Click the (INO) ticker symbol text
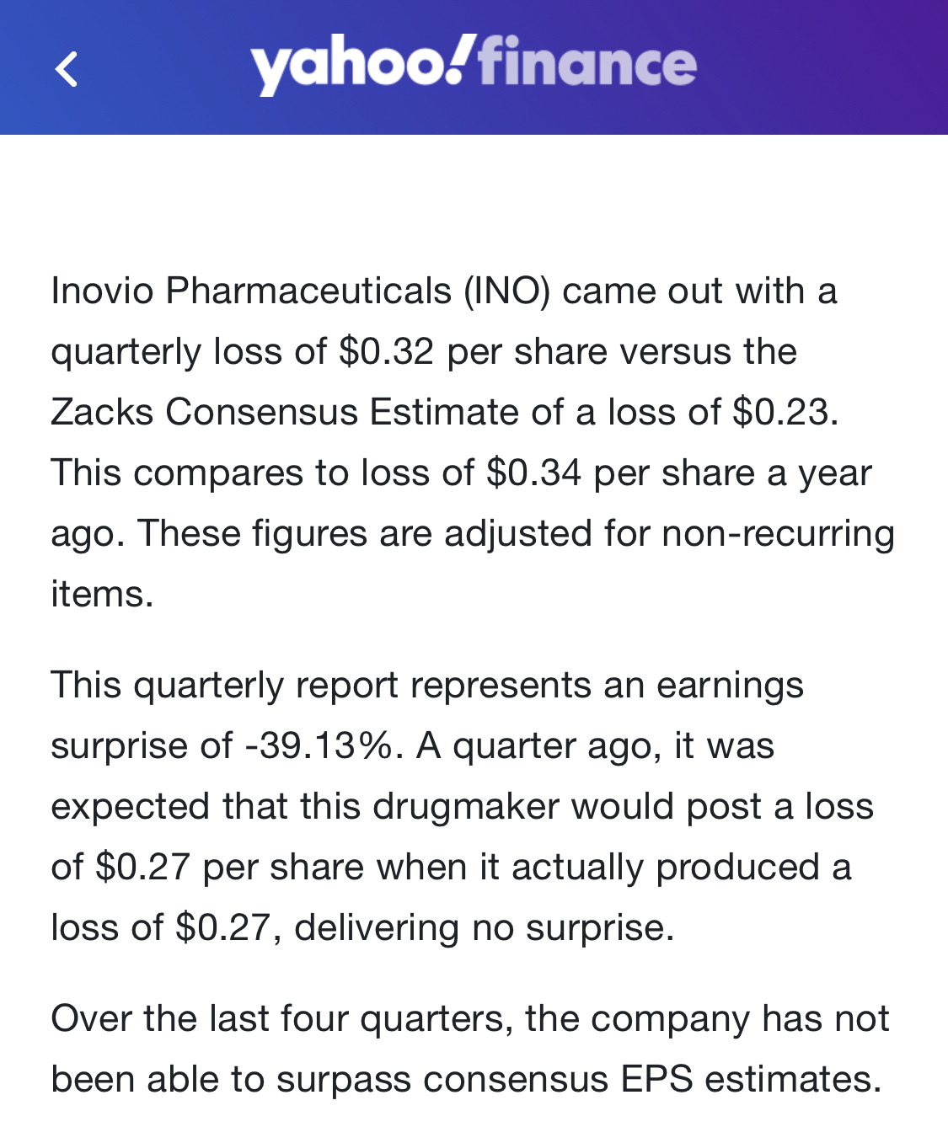 [x=506, y=291]
